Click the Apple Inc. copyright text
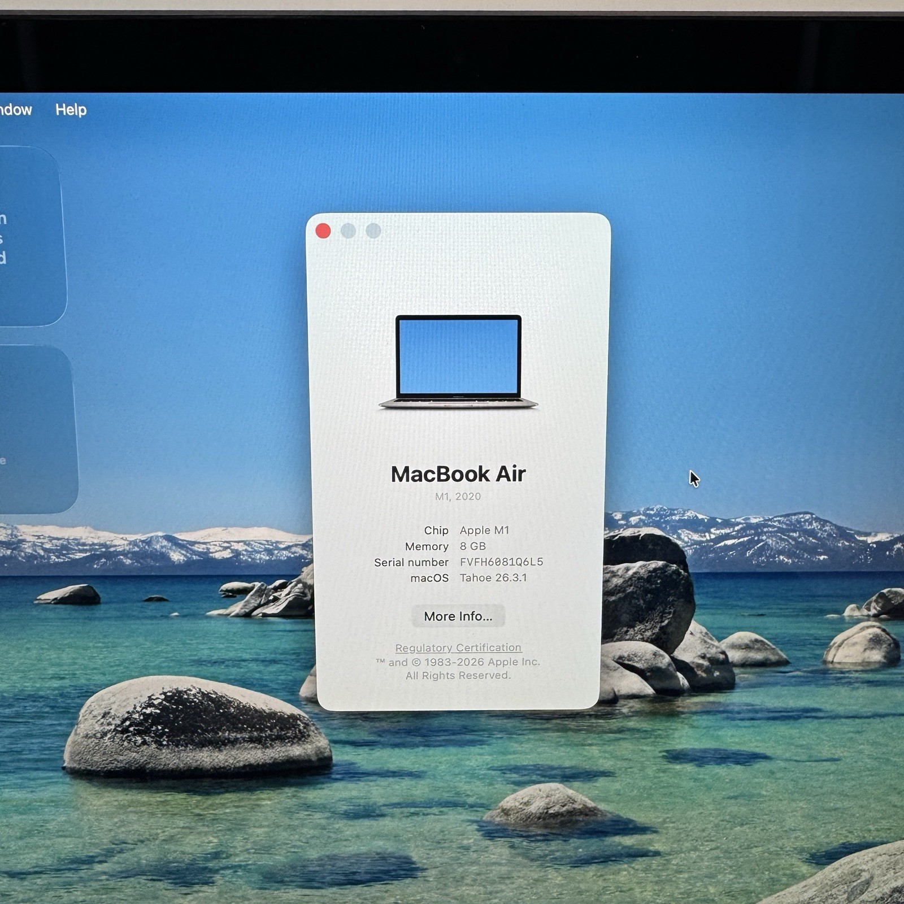 [458, 662]
